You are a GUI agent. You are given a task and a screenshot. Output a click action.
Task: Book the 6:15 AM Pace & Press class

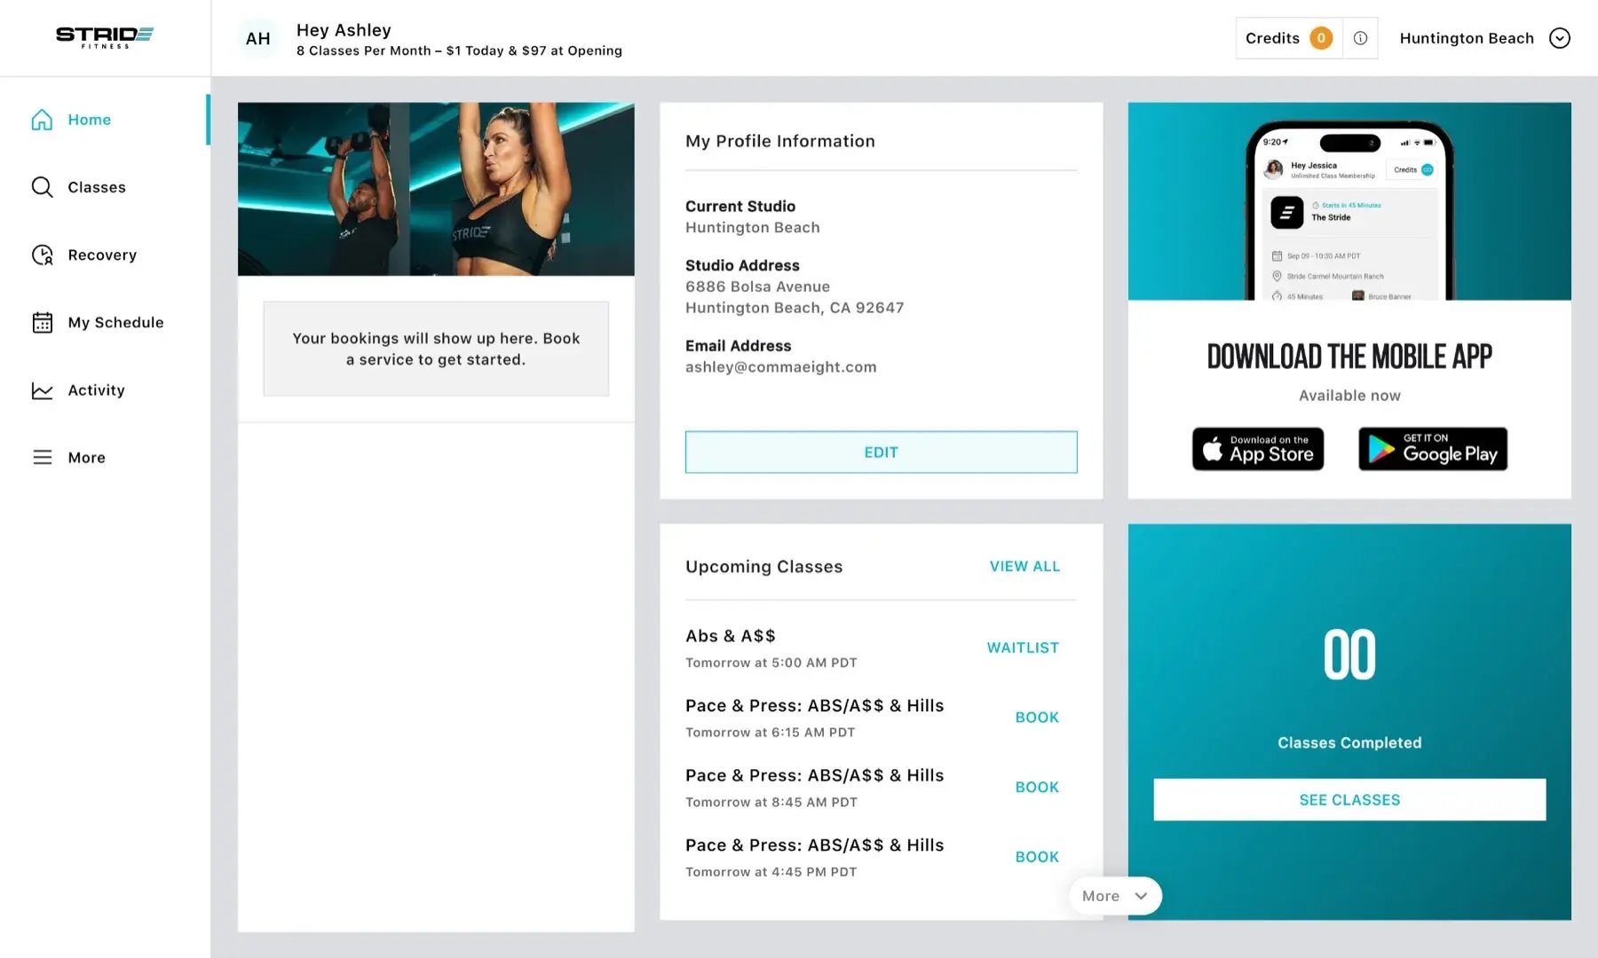click(x=1037, y=717)
